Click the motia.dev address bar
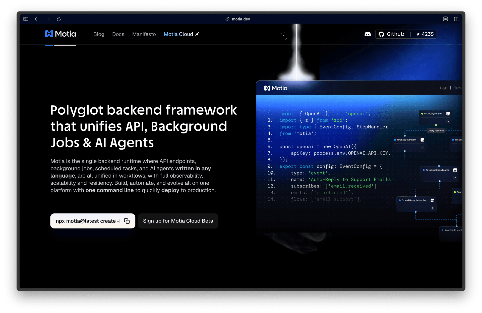The height and width of the screenshot is (313, 482). click(x=240, y=19)
